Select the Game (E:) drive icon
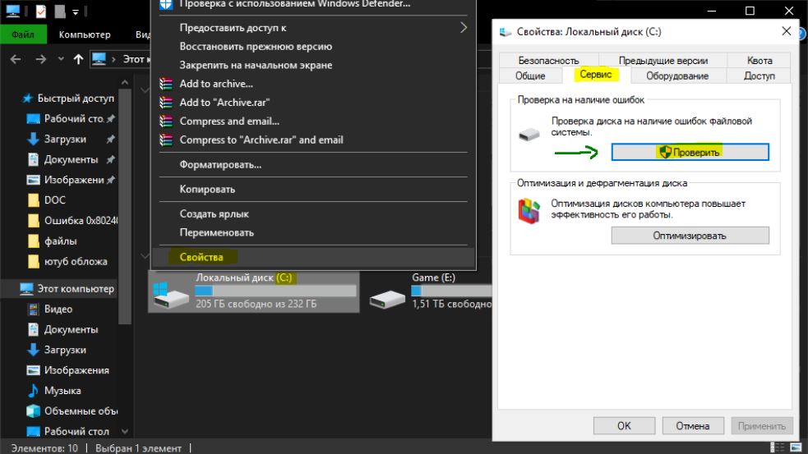Image resolution: width=808 pixels, height=454 pixels. point(387,299)
